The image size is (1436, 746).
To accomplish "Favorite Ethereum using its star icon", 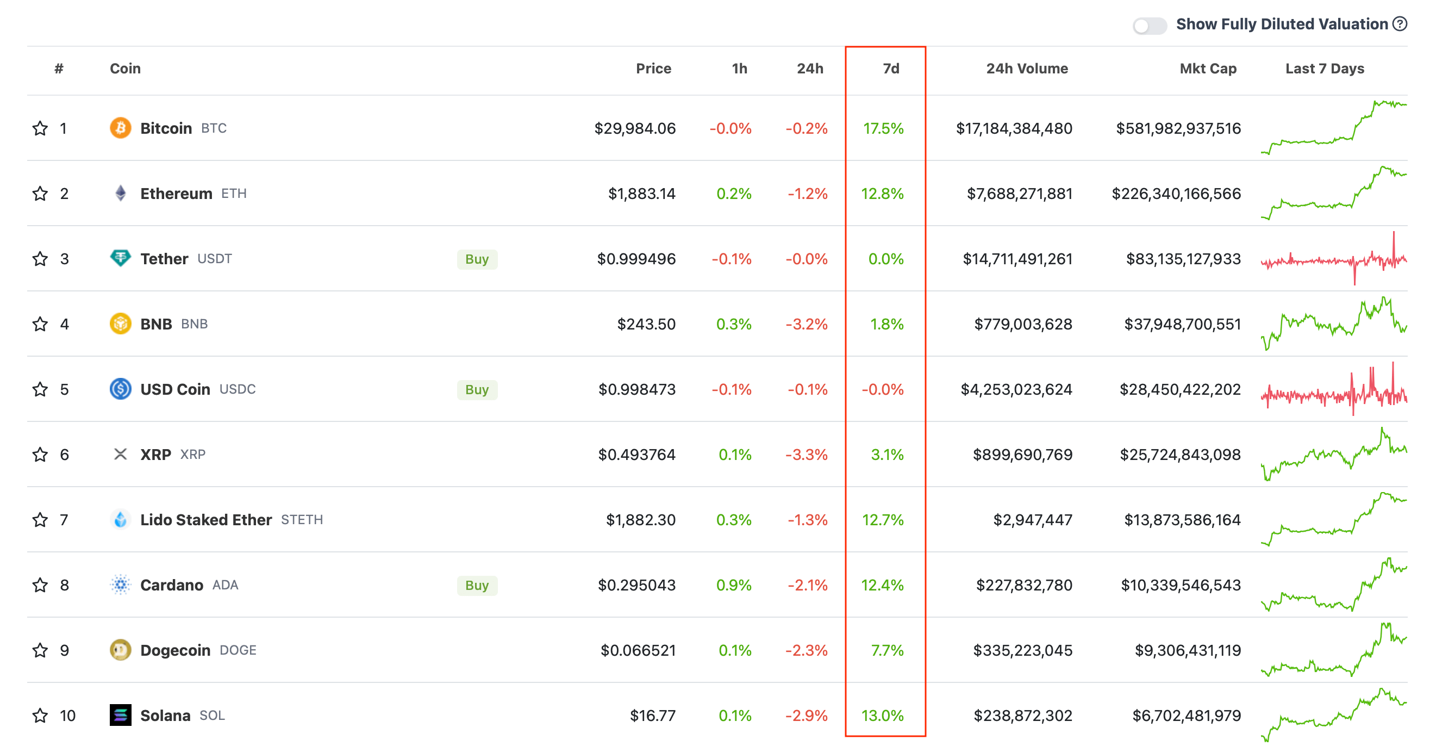I will tap(40, 194).
